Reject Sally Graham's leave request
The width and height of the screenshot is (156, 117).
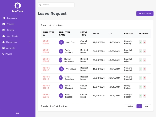coord(145,51)
